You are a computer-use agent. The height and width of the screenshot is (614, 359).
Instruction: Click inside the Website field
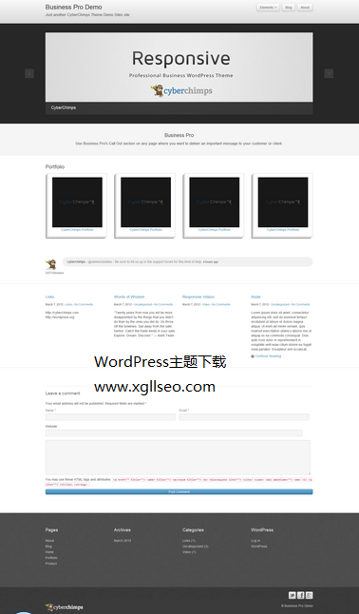point(174,433)
